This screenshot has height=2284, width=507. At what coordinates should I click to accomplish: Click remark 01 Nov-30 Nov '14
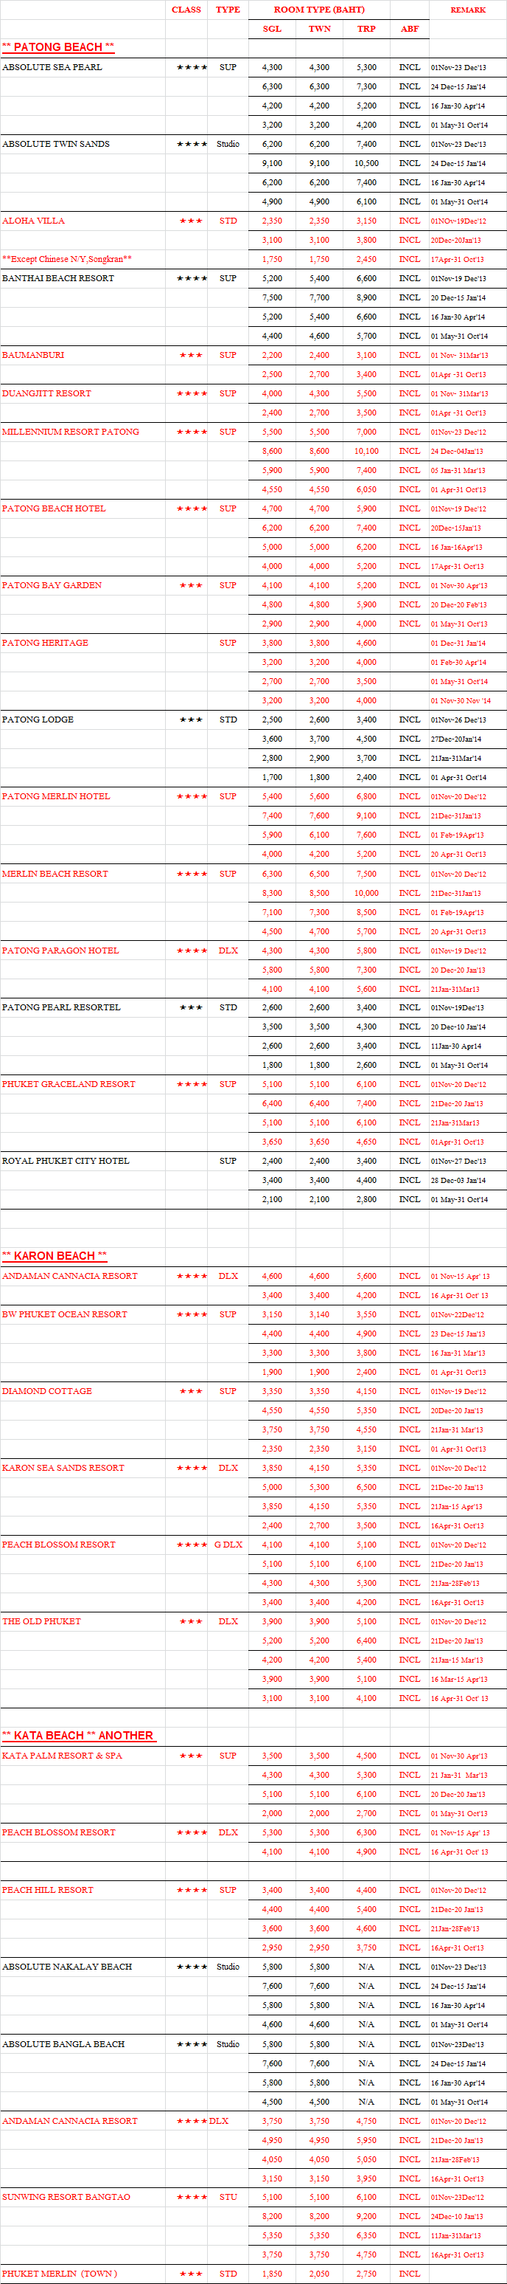[x=461, y=700]
